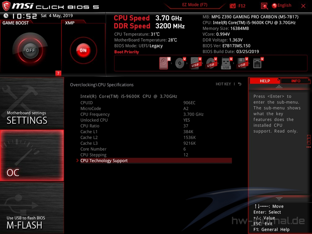Click the 9216K cache value

(x=189, y=143)
